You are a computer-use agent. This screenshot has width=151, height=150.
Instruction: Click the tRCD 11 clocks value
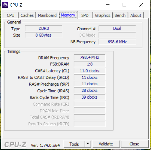[x=90, y=77]
